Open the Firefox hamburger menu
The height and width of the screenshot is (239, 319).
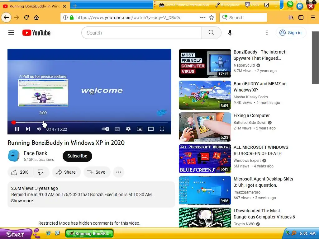click(x=313, y=17)
